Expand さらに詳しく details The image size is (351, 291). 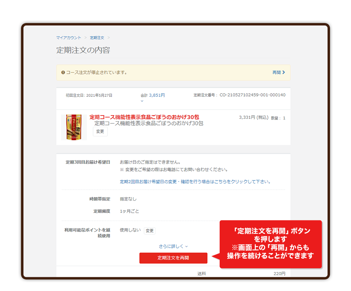(173, 246)
